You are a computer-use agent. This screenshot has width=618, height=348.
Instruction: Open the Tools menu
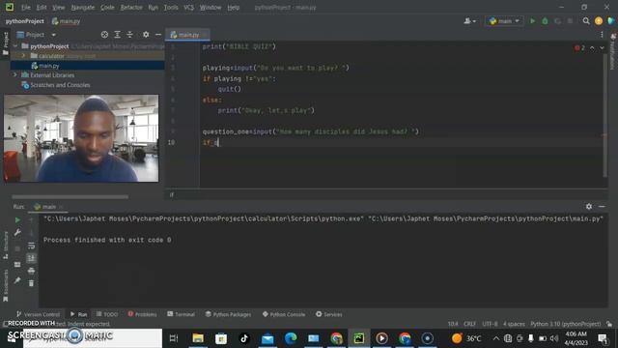pyautogui.click(x=171, y=8)
